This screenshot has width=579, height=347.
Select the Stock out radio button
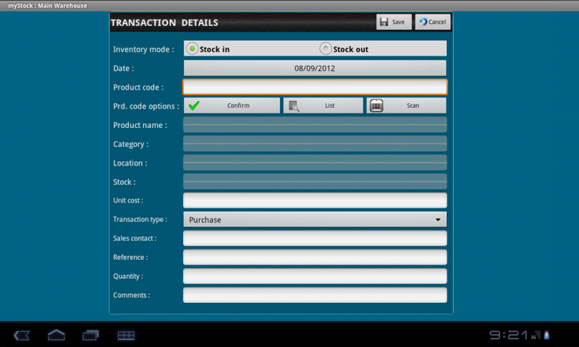coord(326,49)
